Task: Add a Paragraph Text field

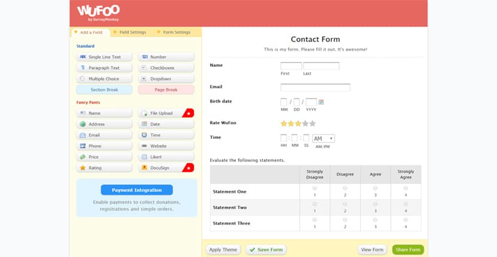Action: [104, 68]
